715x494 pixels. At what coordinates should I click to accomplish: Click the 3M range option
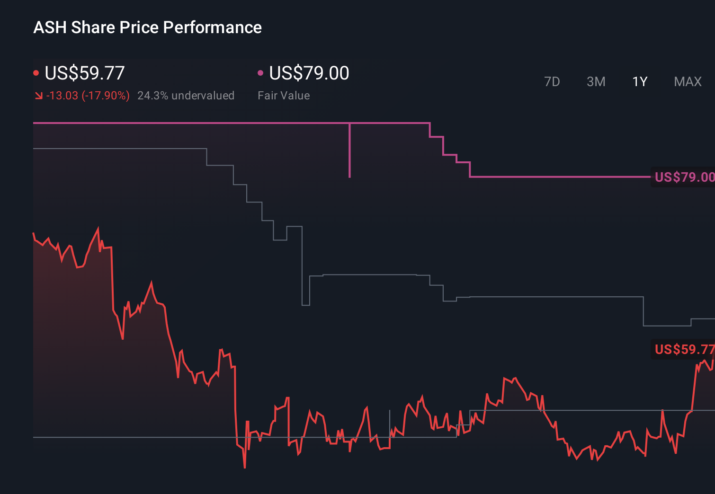pos(596,81)
